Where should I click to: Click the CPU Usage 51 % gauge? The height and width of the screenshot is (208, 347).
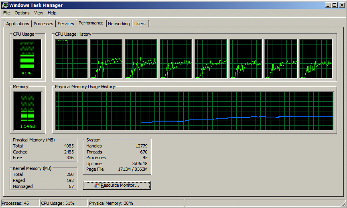tap(27, 59)
